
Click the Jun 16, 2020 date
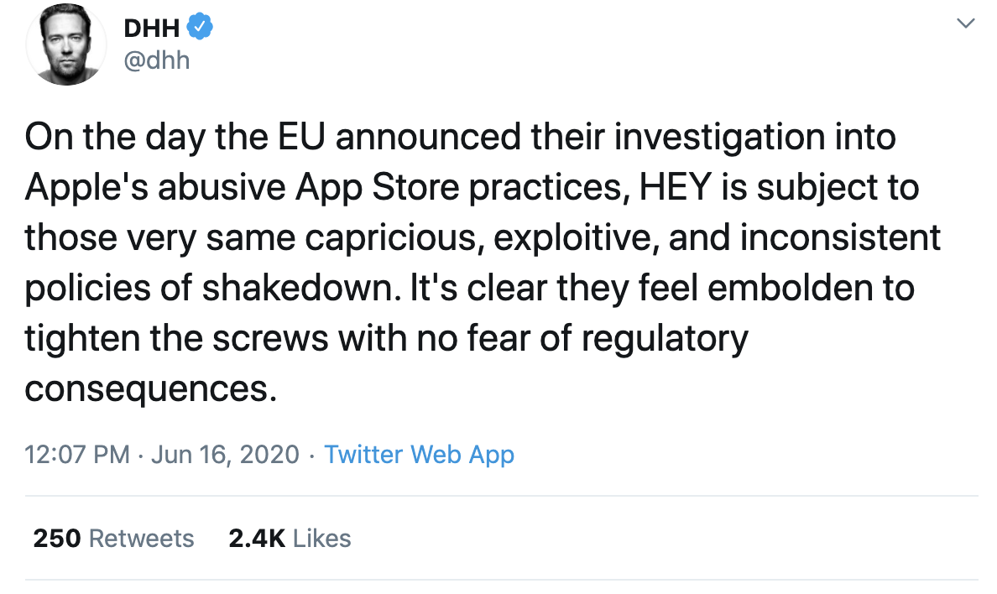(x=224, y=455)
